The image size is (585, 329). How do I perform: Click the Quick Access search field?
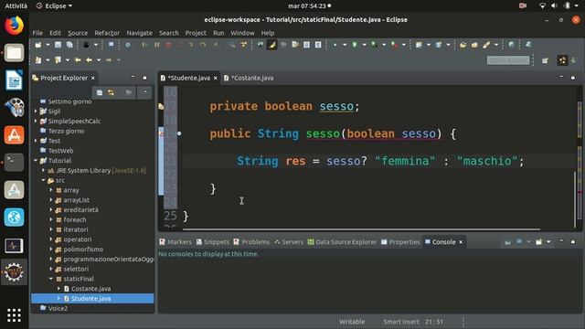[x=508, y=60]
